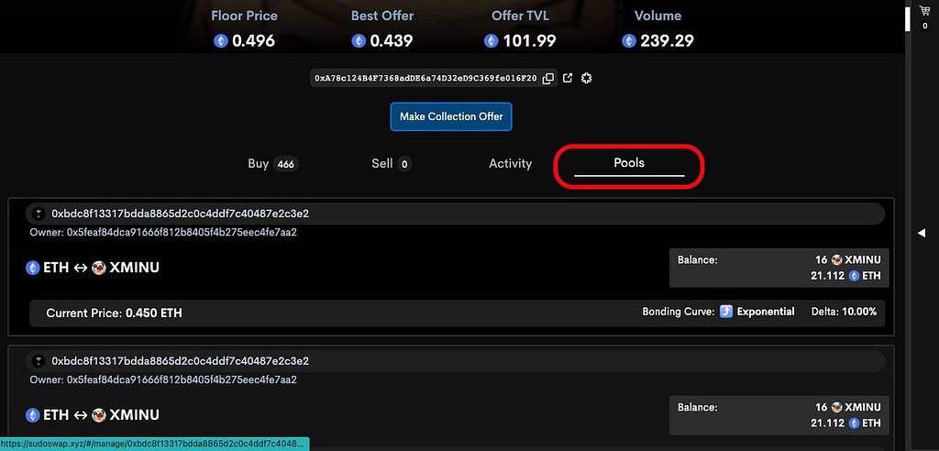Screen dimensions: 939x451
Task: Click the ETH icon beside Best Offer
Action: click(359, 40)
